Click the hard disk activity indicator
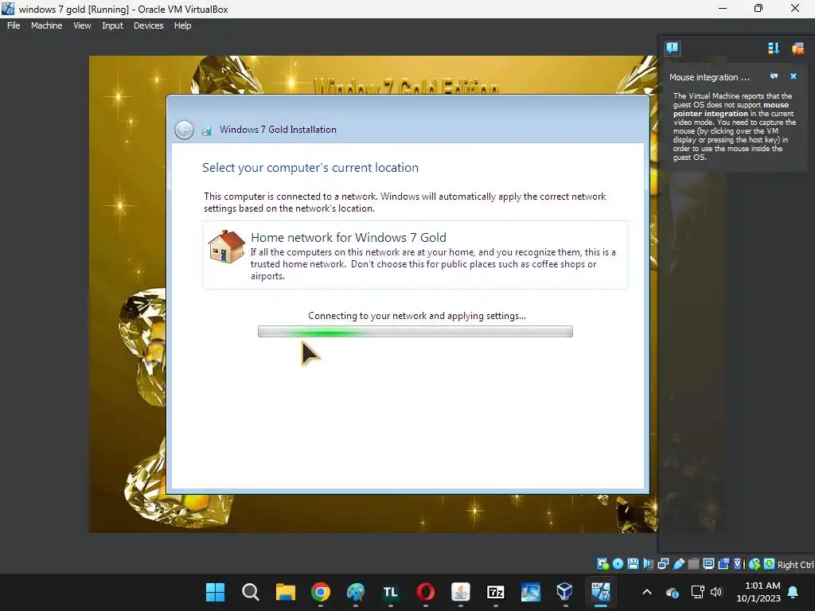815x611 pixels. tap(603, 564)
